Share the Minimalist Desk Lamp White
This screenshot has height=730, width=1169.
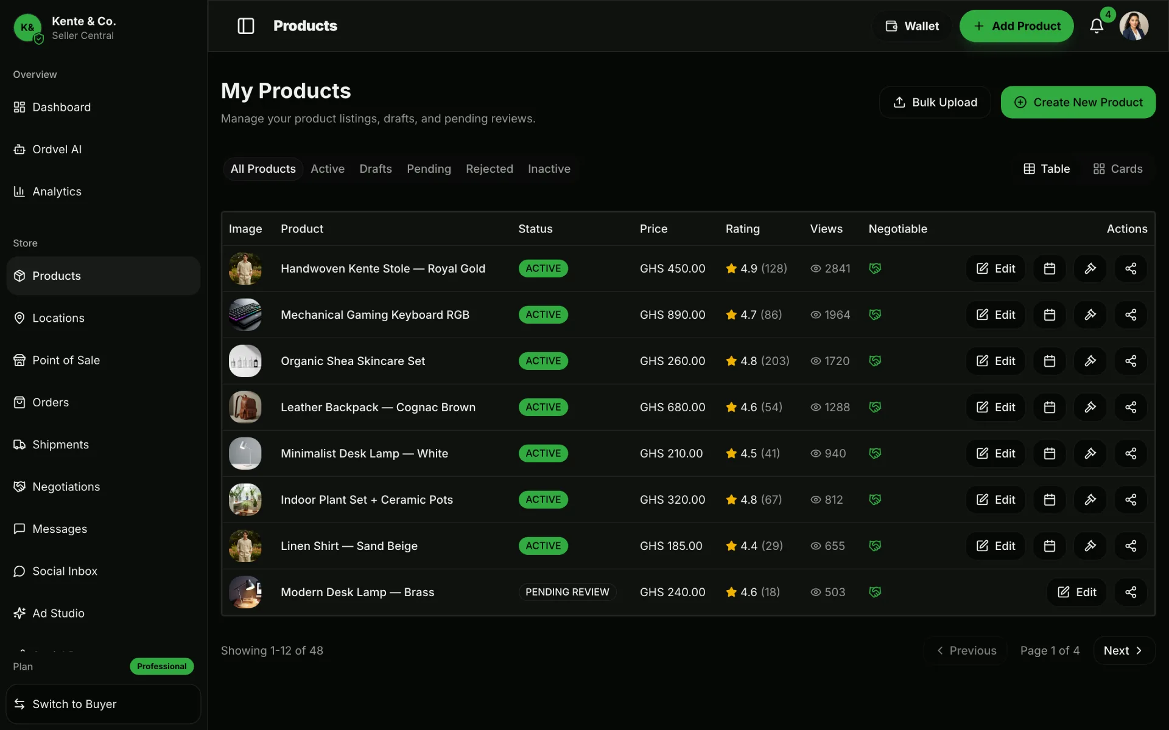coord(1131,453)
